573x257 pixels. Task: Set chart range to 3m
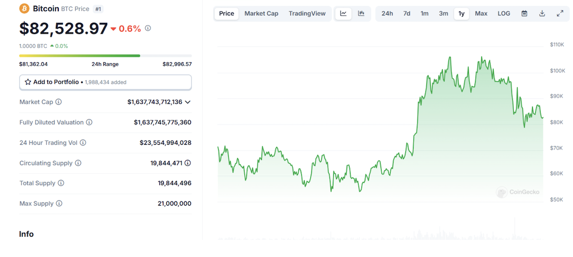(444, 13)
